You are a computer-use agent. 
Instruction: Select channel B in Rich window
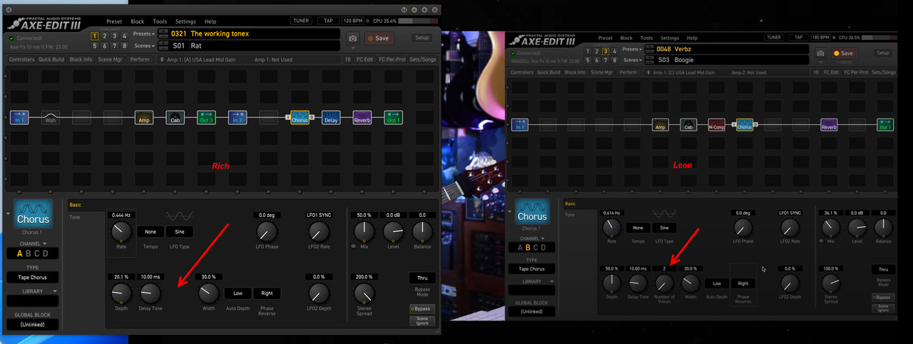point(29,253)
